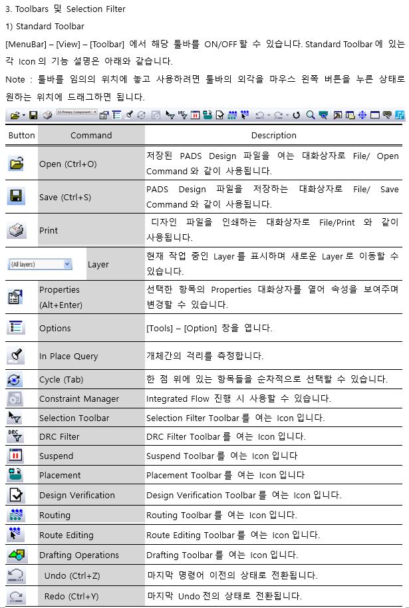Click the Selection Toolbar icon in the table
409x608 pixels.
15,418
